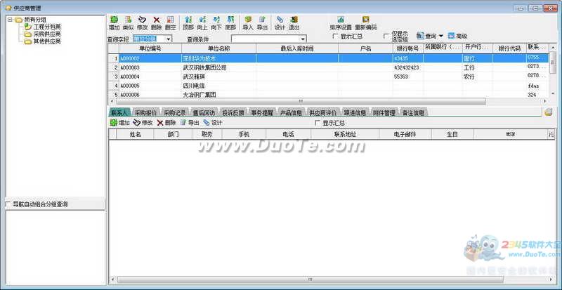Click 修改 in the contacts sub-toolbar
The width and height of the screenshot is (562, 290).
[143, 122]
